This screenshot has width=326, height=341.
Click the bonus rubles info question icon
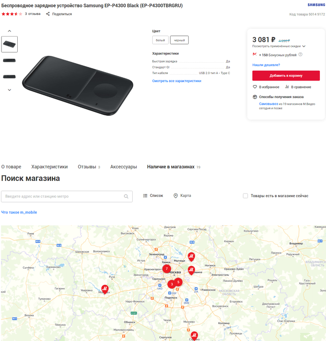tap(300, 54)
